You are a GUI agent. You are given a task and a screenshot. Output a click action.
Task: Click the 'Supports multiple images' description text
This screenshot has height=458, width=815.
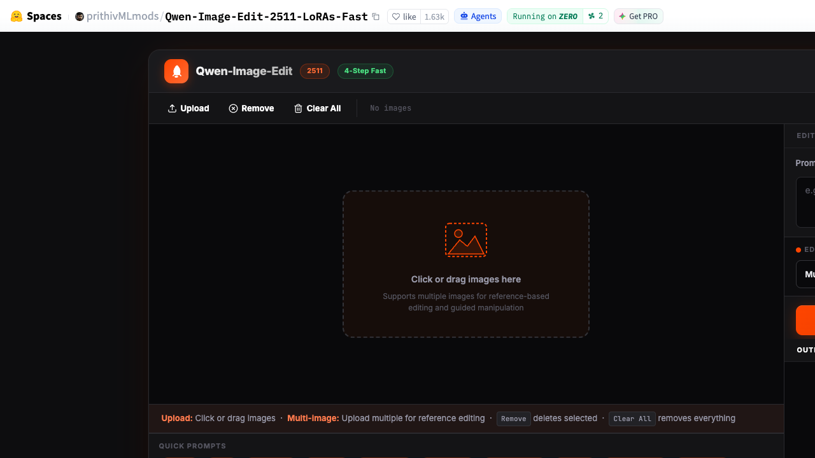point(466,302)
